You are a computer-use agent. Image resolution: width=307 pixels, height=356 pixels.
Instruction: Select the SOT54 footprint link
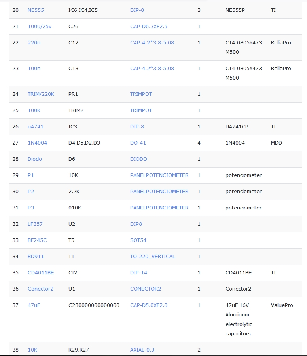138,240
